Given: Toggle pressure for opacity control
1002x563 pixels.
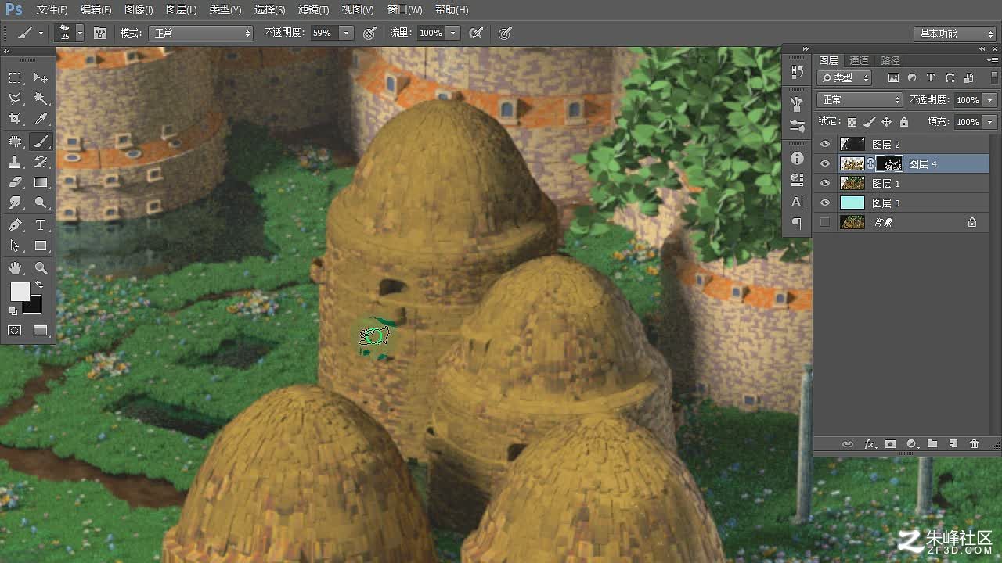Looking at the screenshot, I should tap(369, 33).
